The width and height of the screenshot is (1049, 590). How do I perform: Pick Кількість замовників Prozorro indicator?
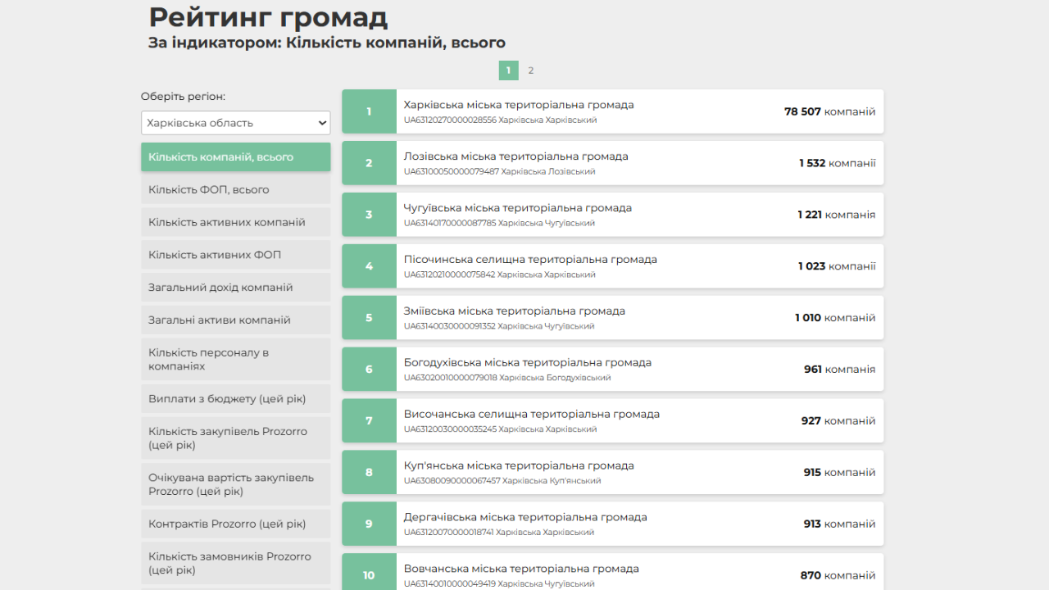[235, 563]
